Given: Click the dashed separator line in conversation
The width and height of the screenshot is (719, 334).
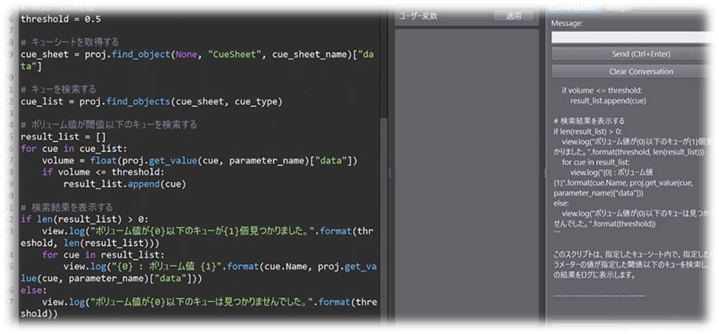Looking at the screenshot, I should 600,295.
